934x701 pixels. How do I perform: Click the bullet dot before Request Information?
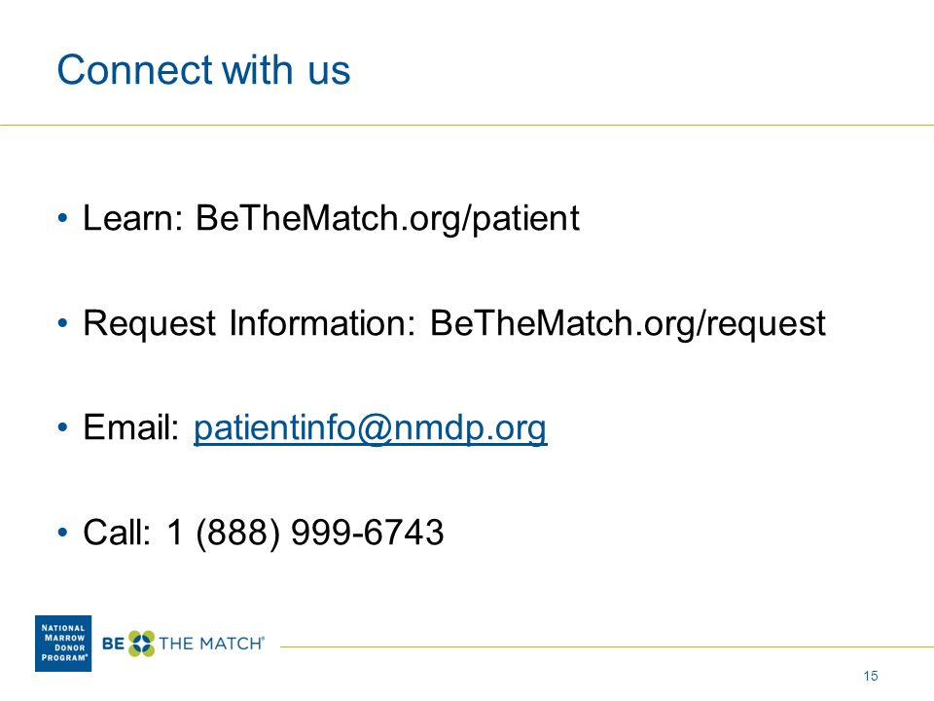point(62,323)
